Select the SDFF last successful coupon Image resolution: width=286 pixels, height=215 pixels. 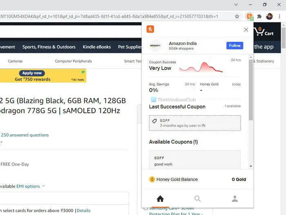195,123
